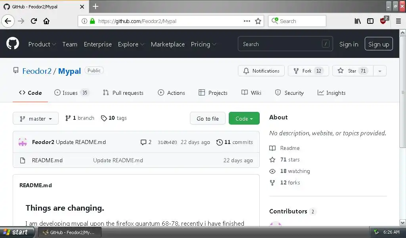Expand the Explore menu
This screenshot has width=406, height=238.
point(131,44)
